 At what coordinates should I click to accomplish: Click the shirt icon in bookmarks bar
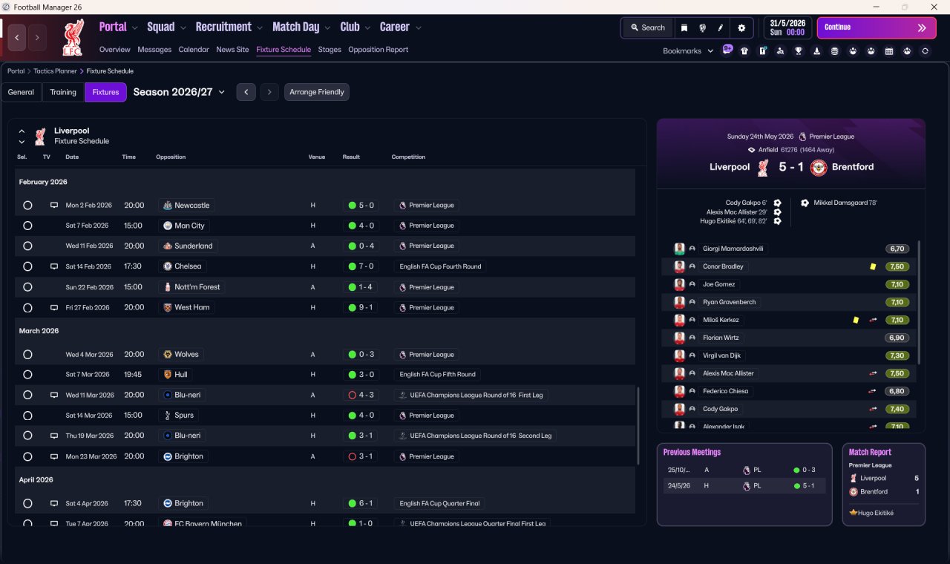click(744, 51)
